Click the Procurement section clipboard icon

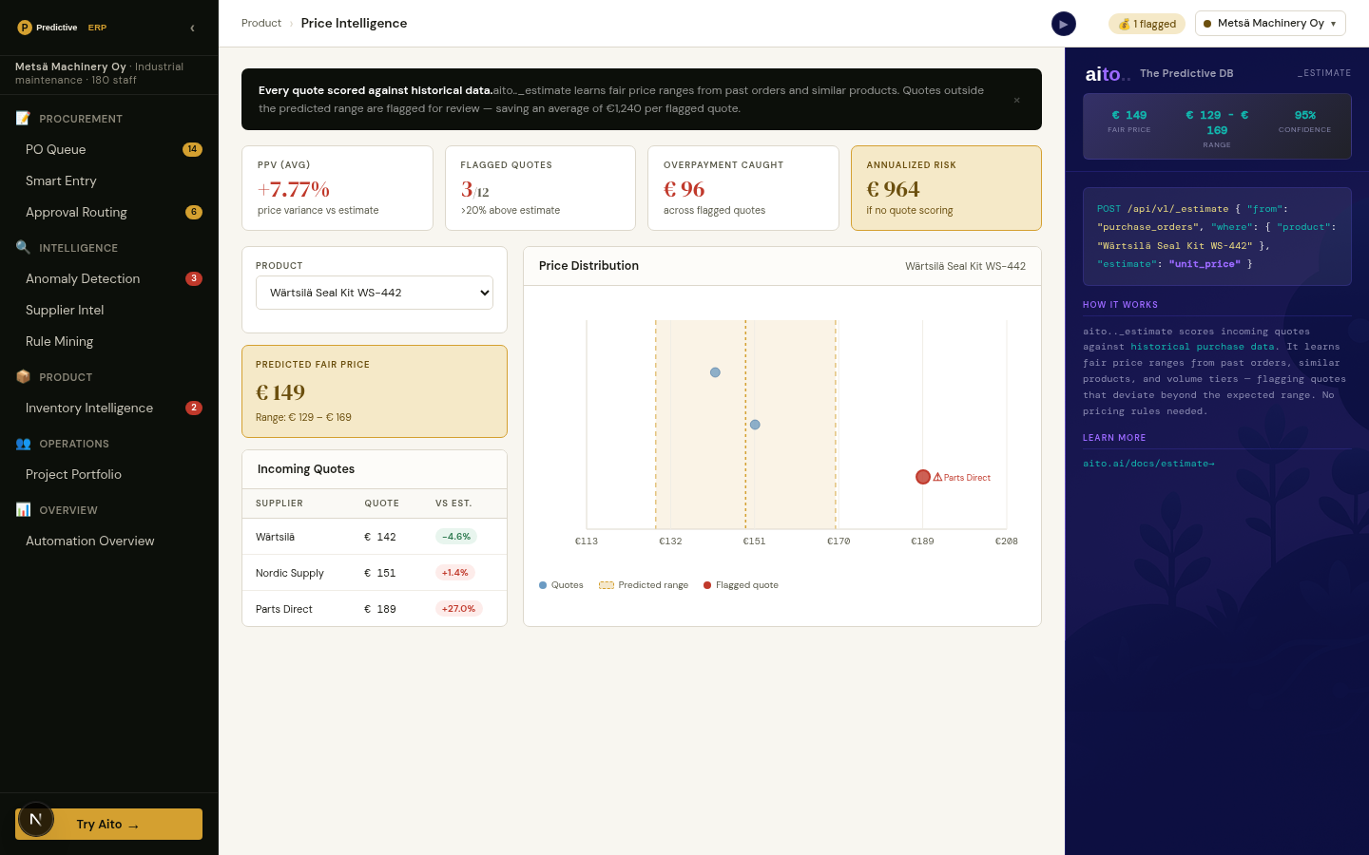point(23,118)
